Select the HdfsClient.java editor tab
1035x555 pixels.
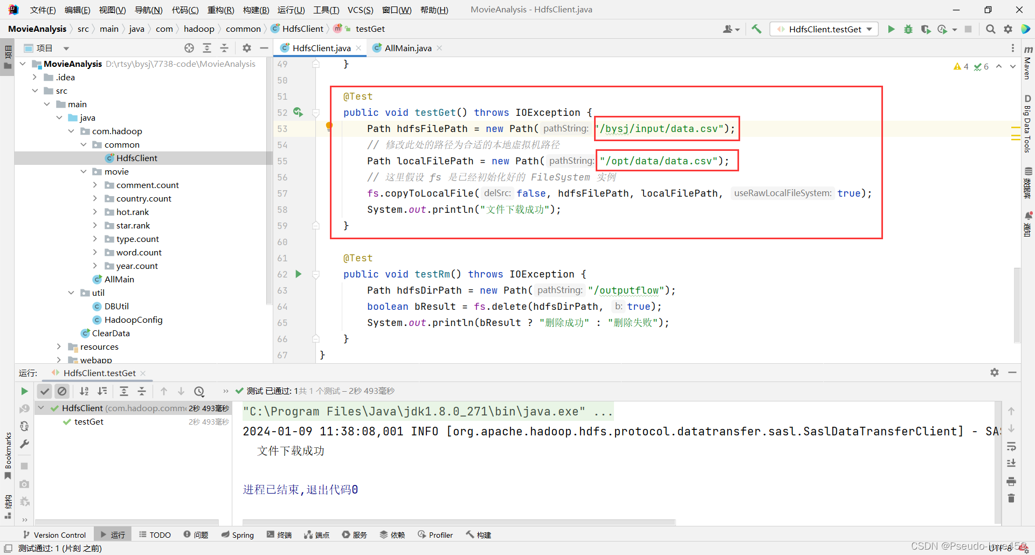click(321, 48)
